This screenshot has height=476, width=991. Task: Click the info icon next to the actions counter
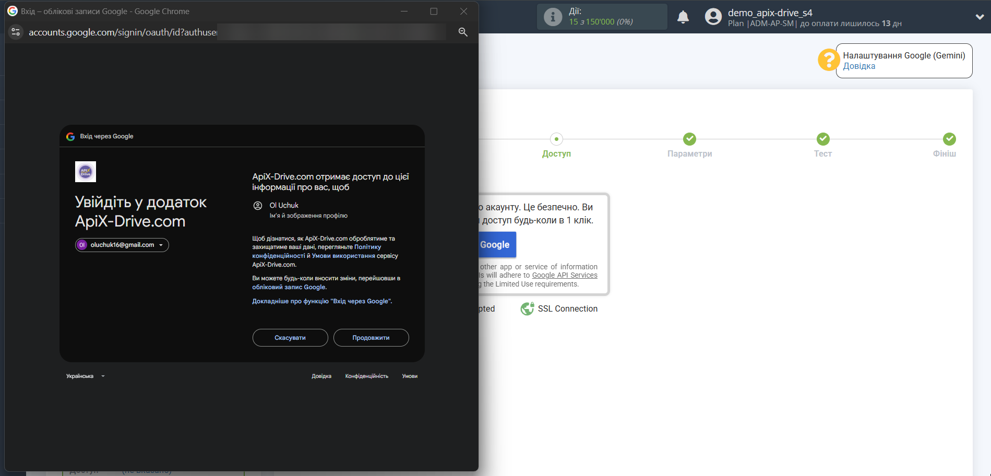point(552,16)
